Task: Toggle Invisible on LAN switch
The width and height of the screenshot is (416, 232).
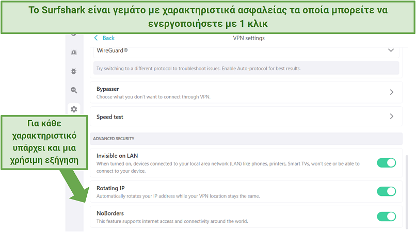Action: (386, 162)
